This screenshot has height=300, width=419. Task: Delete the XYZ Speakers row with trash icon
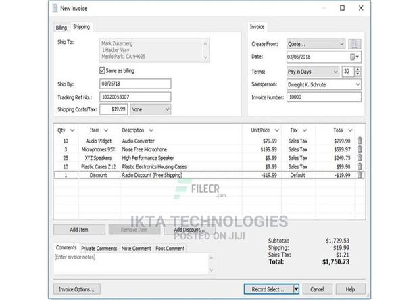coord(360,157)
